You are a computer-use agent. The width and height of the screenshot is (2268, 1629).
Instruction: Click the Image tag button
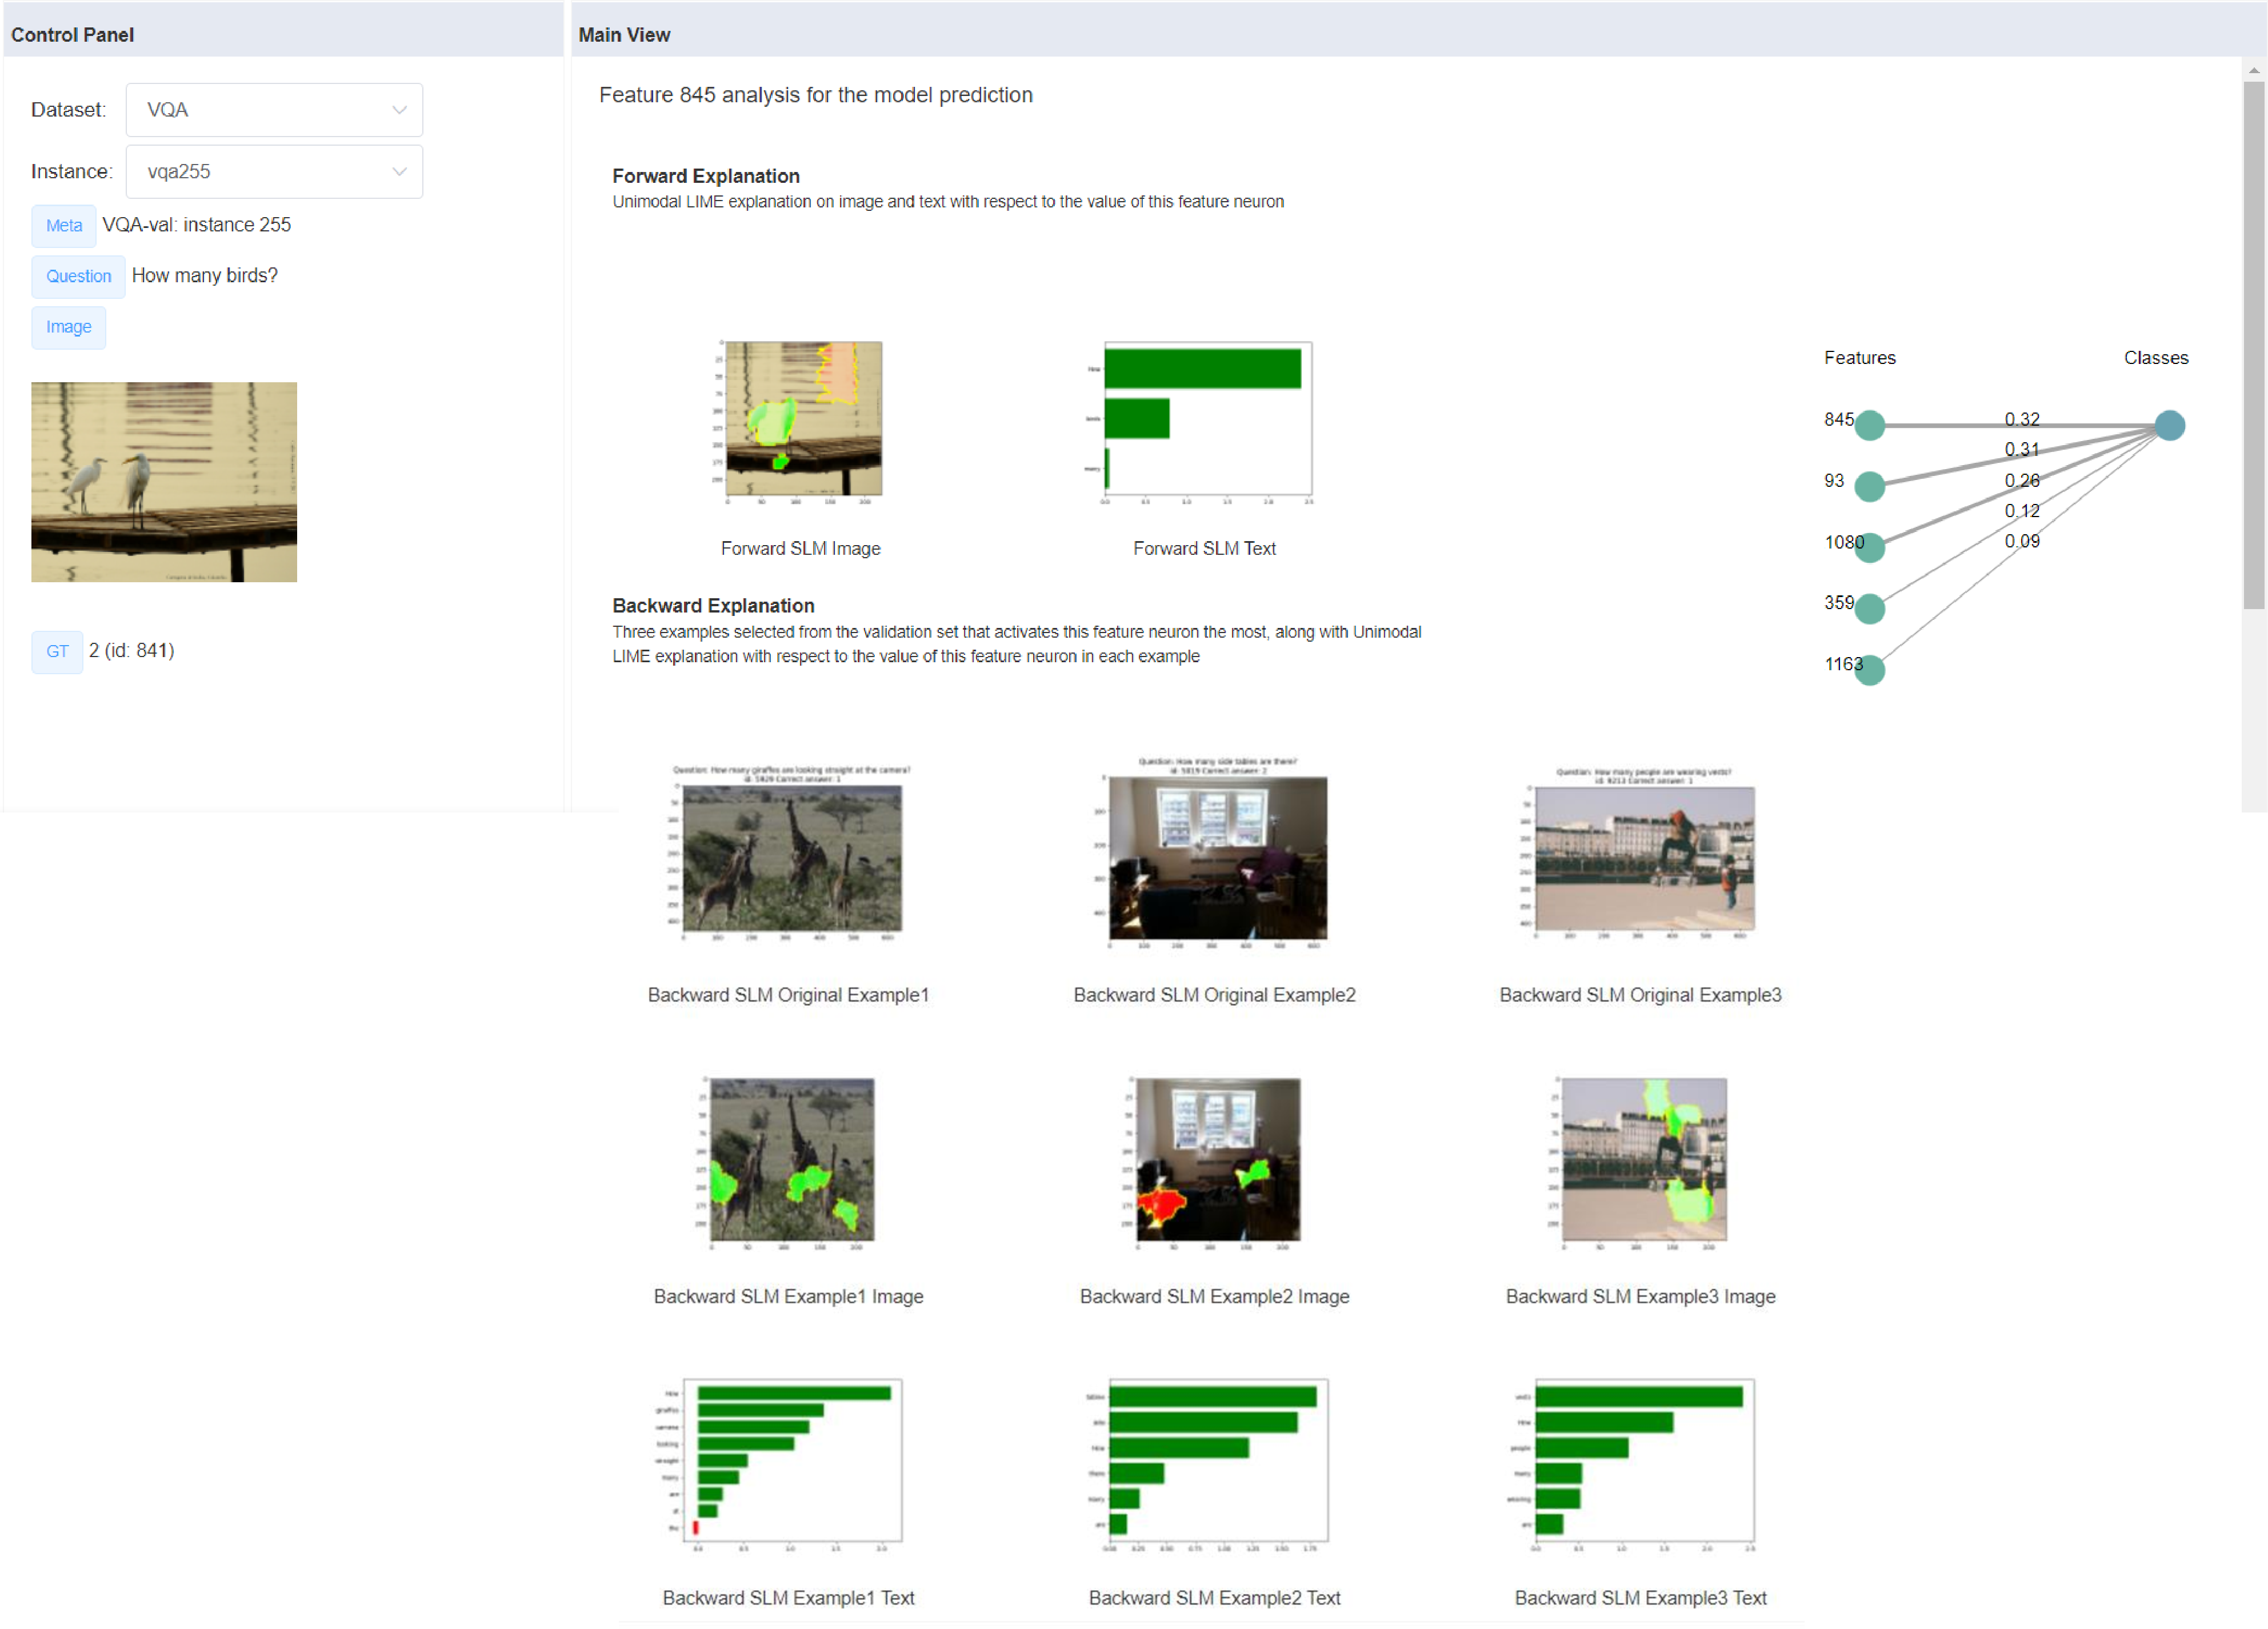68,328
